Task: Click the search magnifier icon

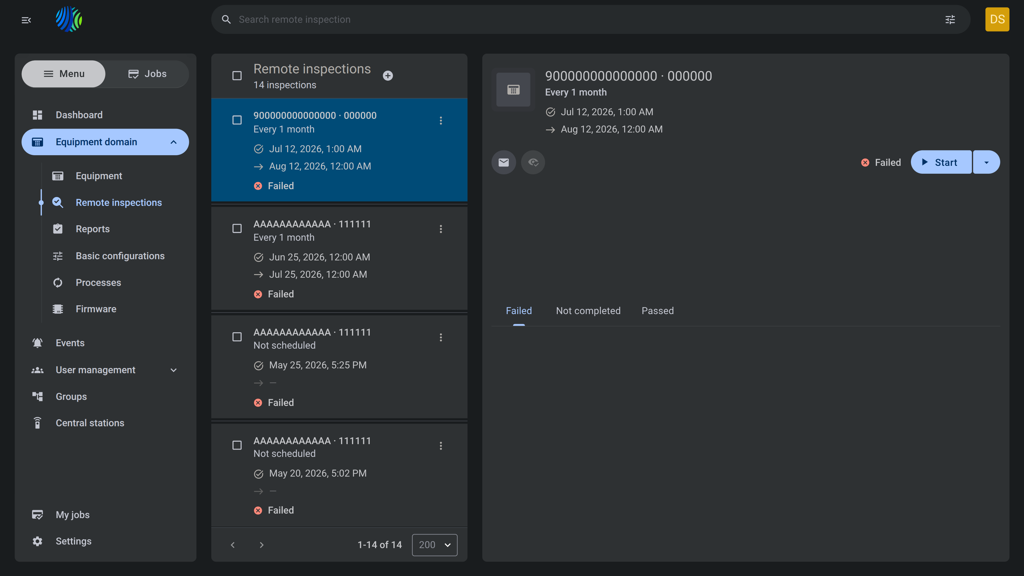Action: [x=226, y=19]
